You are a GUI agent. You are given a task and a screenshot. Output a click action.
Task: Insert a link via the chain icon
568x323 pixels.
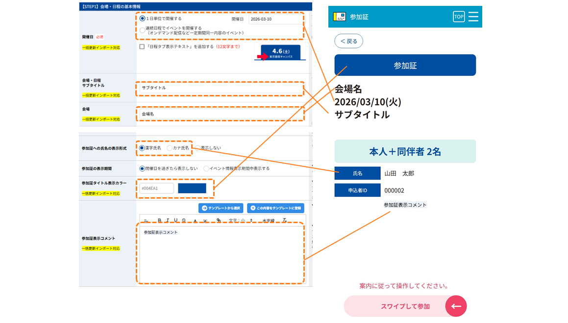(x=219, y=220)
